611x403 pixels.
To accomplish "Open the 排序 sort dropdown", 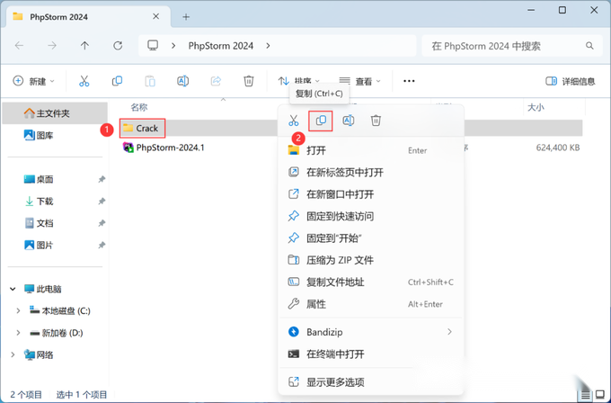I will [299, 81].
